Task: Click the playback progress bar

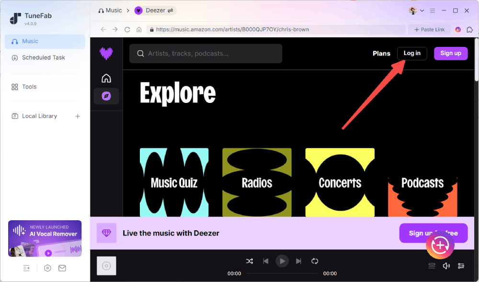Action: pyautogui.click(x=282, y=273)
